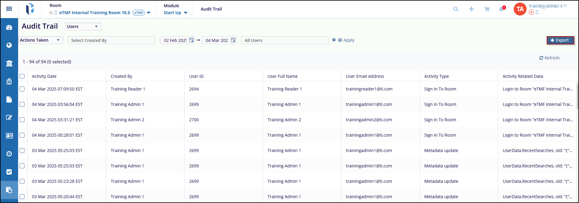Click the search magnifier icon
Screen dimensions: 579x203
pyautogui.click(x=456, y=9)
